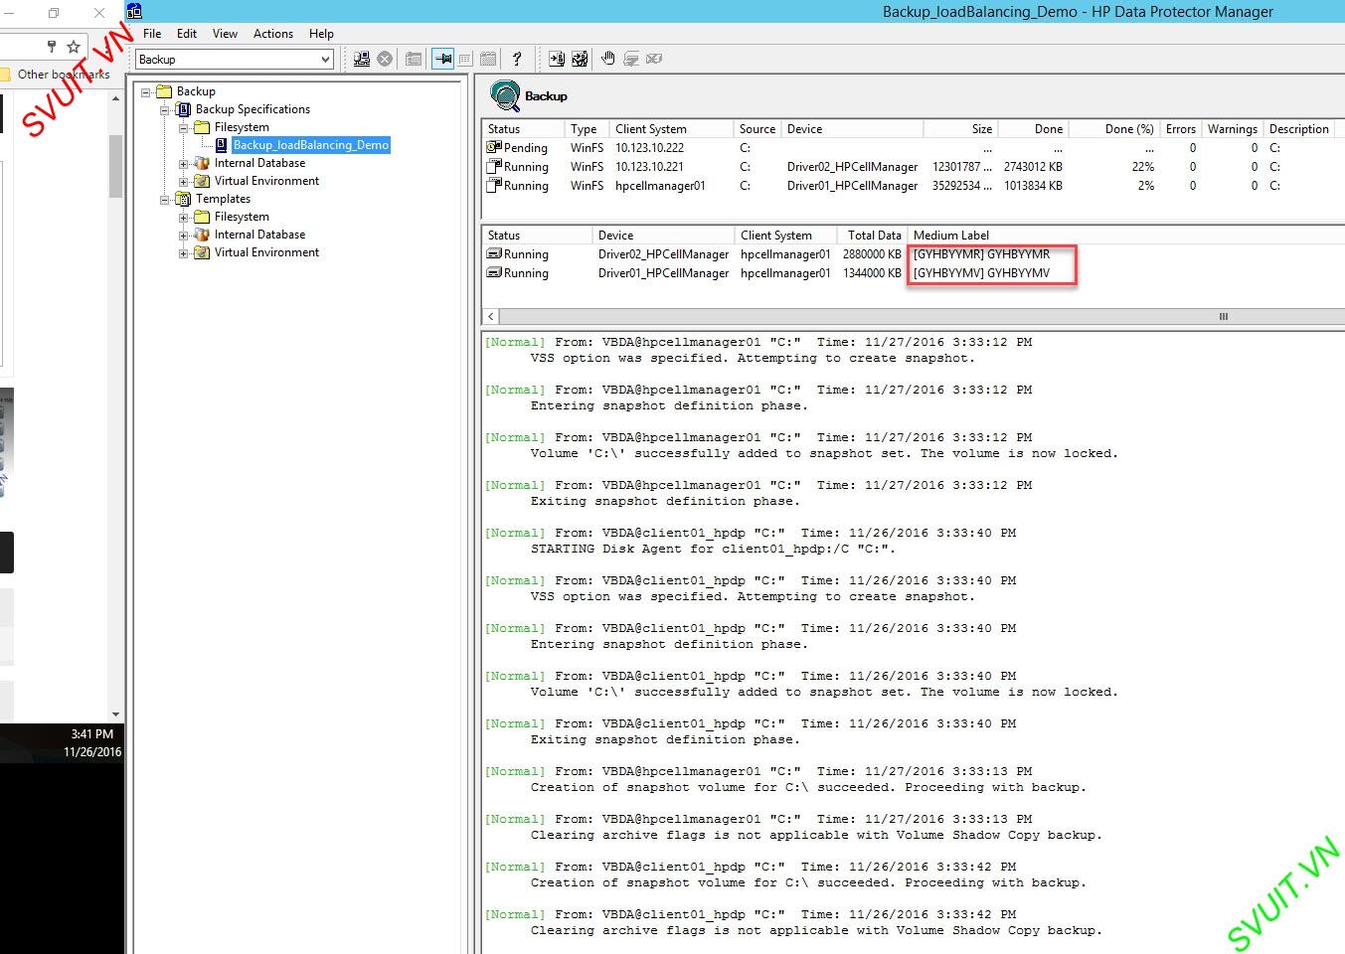1345x954 pixels.
Task: Sort by the Done (%) column header
Action: [1114, 129]
